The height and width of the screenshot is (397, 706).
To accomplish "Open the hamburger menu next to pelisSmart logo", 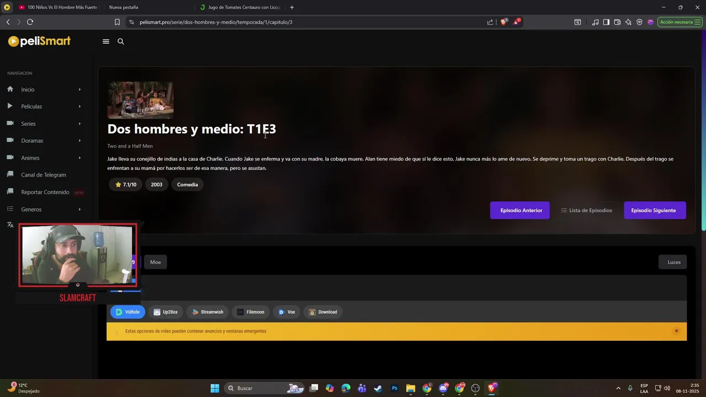I will click(x=106, y=41).
